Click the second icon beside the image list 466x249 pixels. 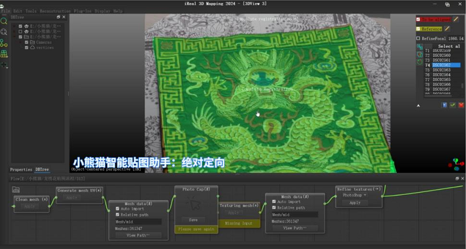pyautogui.click(x=419, y=55)
